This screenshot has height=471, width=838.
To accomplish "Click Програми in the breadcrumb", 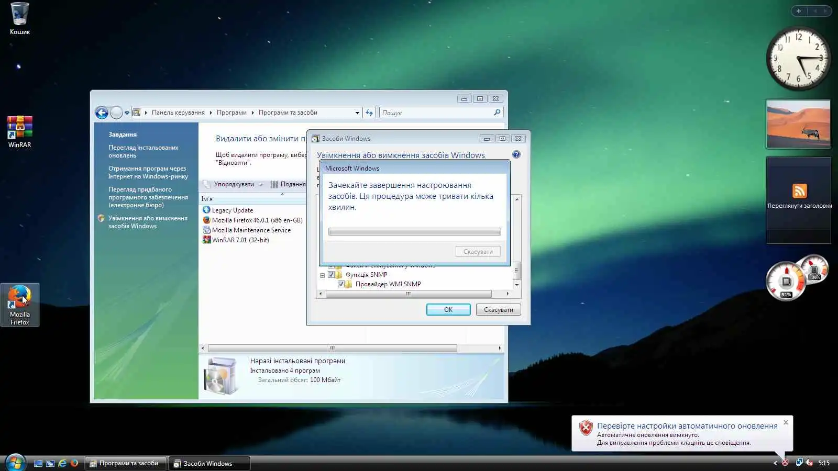I will 231,113.
